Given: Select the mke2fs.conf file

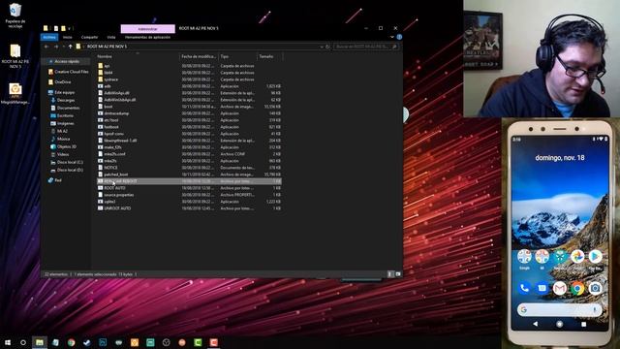Looking at the screenshot, I should click(x=190, y=154).
